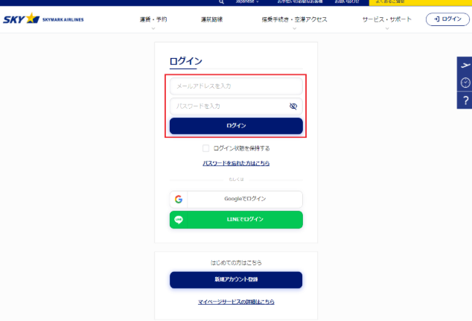The width and height of the screenshot is (472, 321).
Task: Toggle password visibility eye icon
Action: click(x=293, y=106)
